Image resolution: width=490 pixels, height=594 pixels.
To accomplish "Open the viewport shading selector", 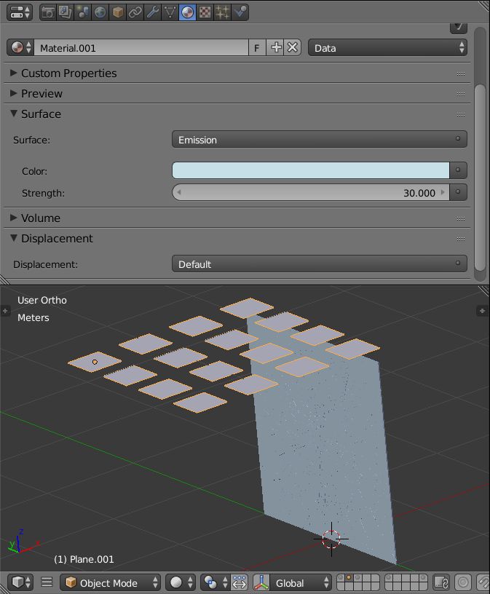I will click(x=181, y=582).
